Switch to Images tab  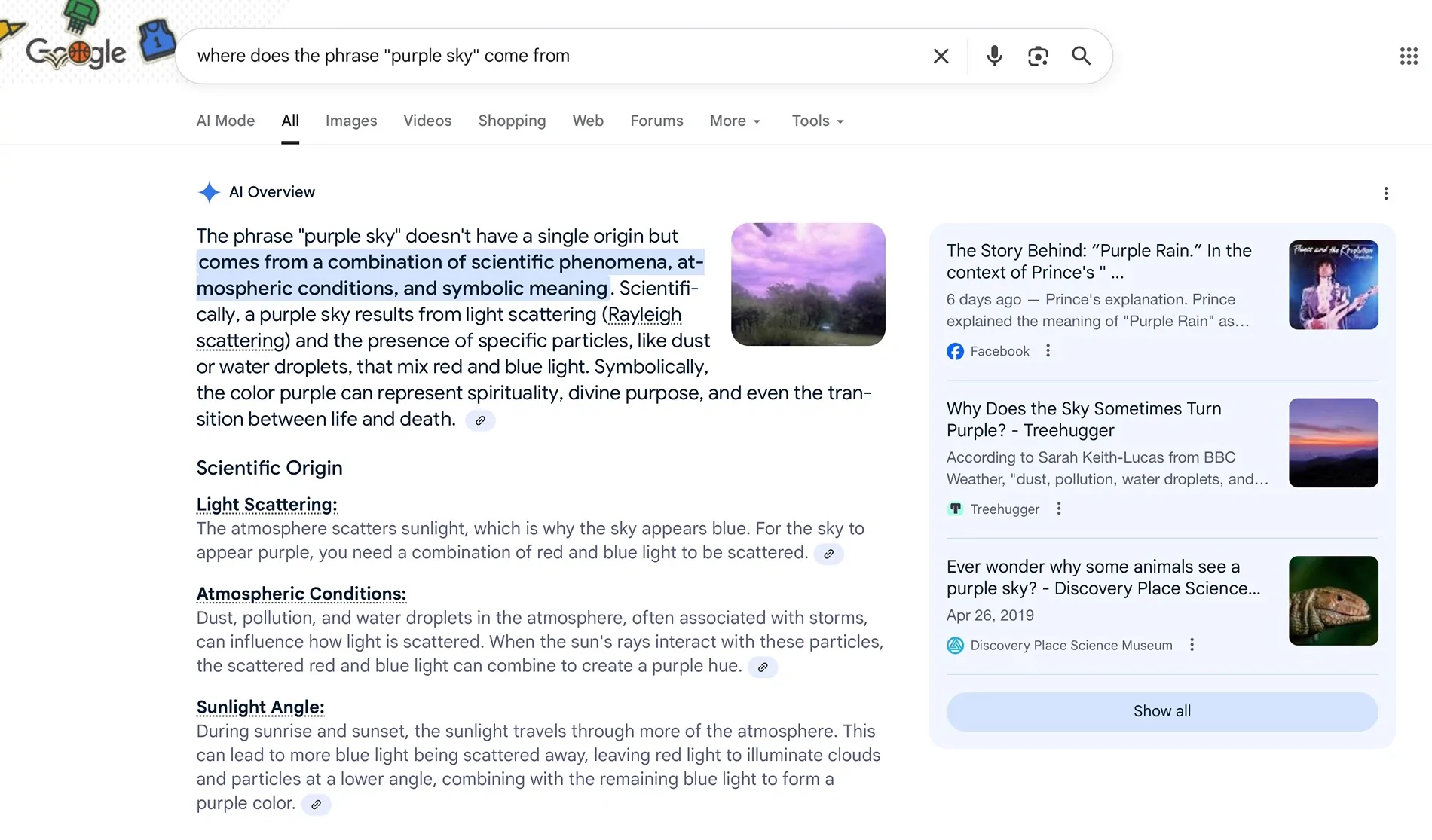click(x=351, y=121)
